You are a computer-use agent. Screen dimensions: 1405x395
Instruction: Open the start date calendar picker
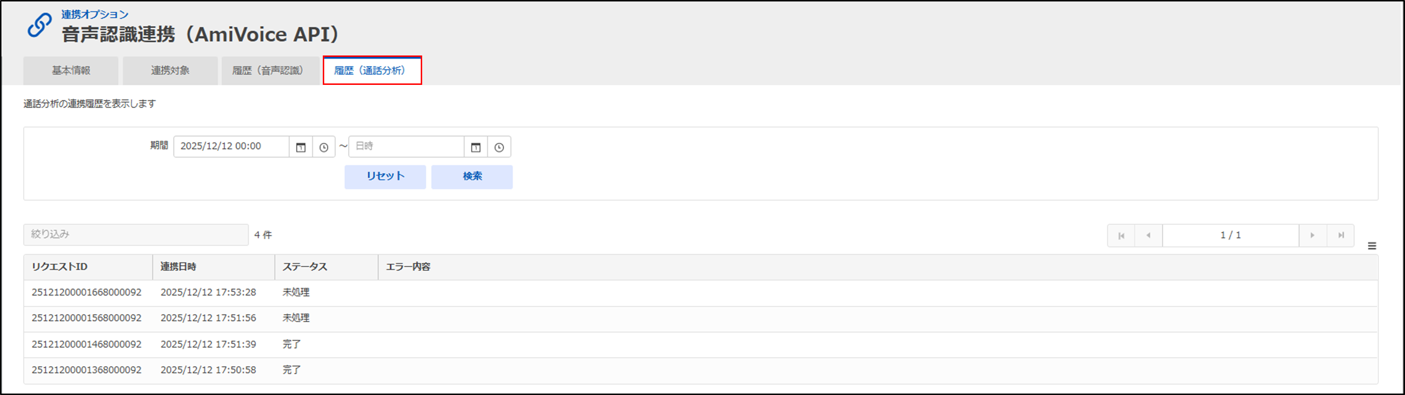point(301,147)
